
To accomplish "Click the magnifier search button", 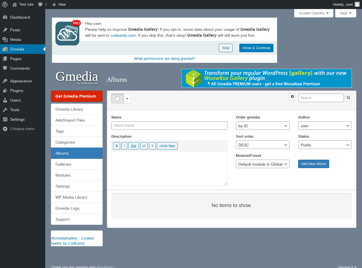I will pyautogui.click(x=348, y=98).
